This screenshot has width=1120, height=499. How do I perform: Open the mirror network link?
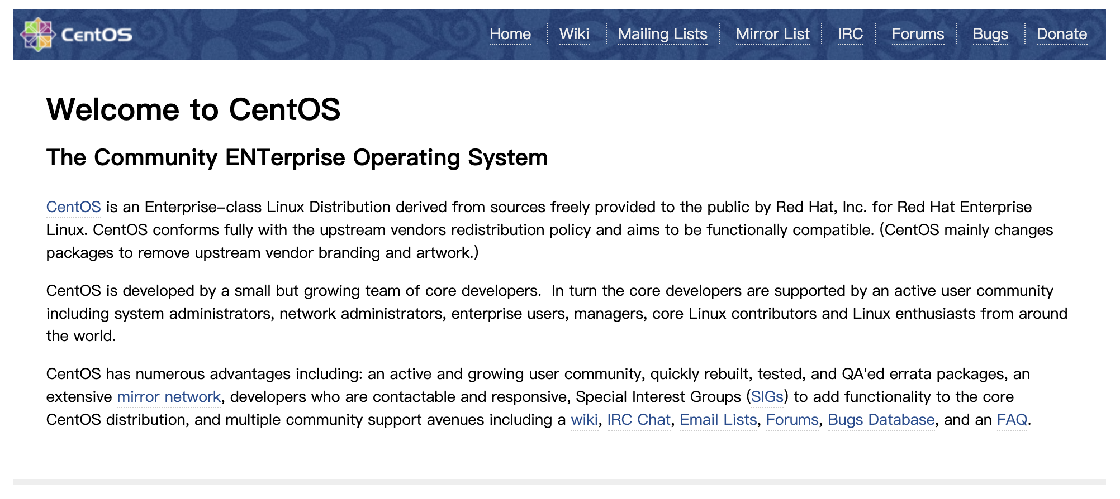tap(169, 397)
